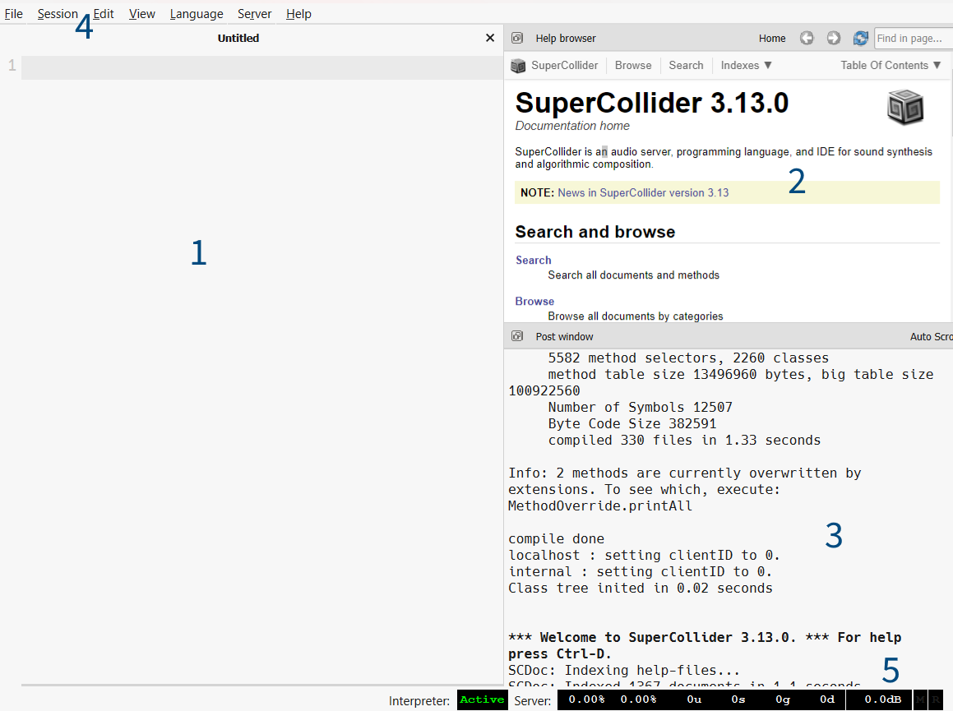The width and height of the screenshot is (953, 711).
Task: Open News in SuperCollider version 3.13 link
Action: click(x=643, y=192)
